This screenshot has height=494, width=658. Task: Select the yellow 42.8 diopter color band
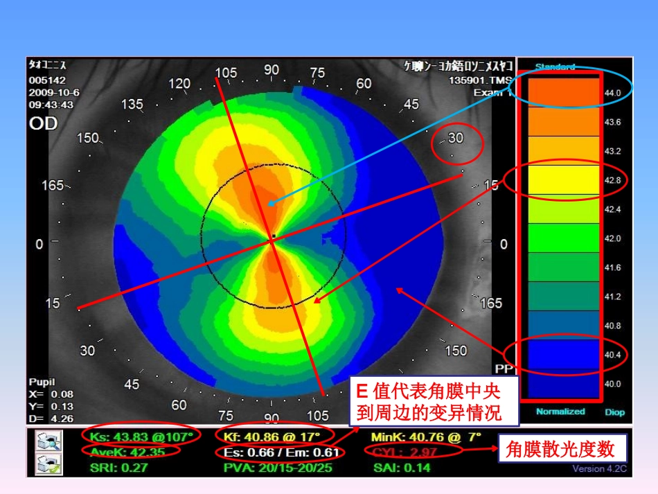pos(562,179)
